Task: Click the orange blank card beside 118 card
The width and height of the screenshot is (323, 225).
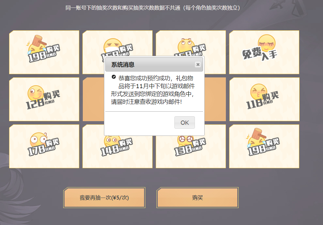Action: coord(215,99)
